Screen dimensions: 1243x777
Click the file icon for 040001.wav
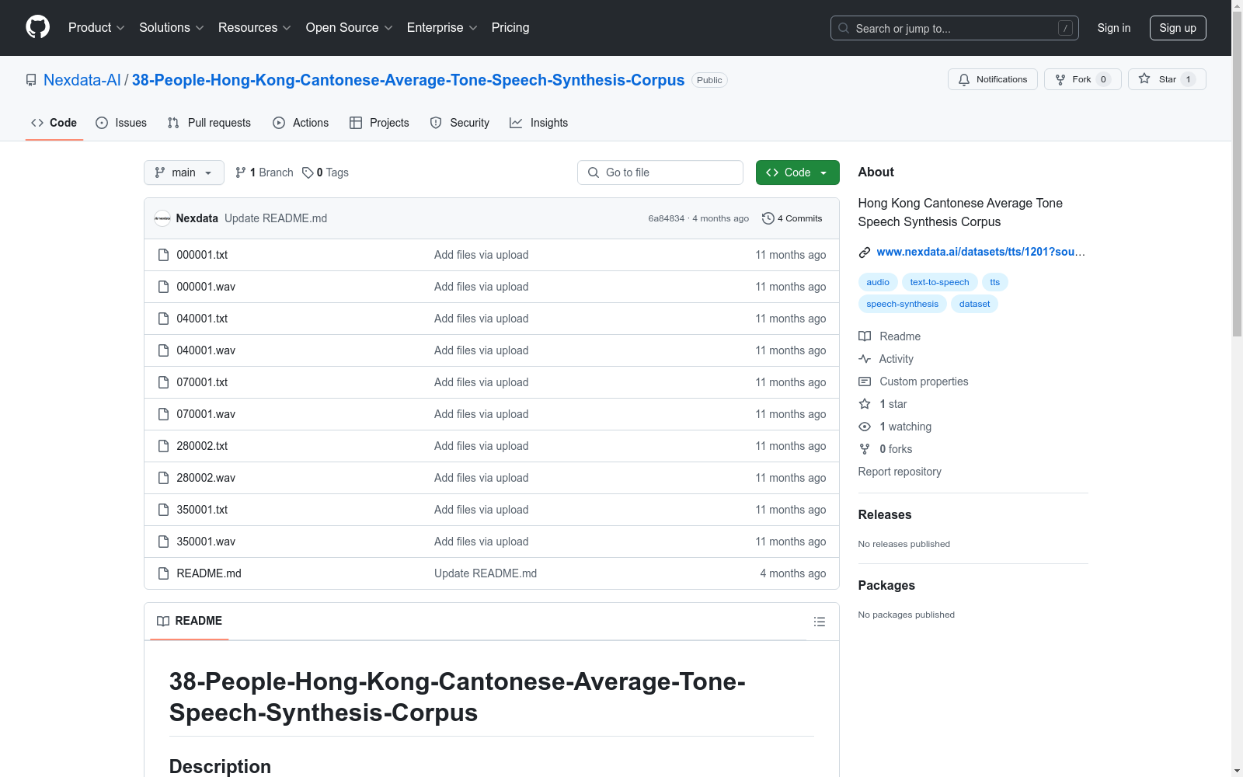coord(163,350)
